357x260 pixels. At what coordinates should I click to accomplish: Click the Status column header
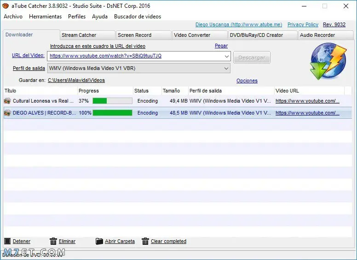click(147, 91)
